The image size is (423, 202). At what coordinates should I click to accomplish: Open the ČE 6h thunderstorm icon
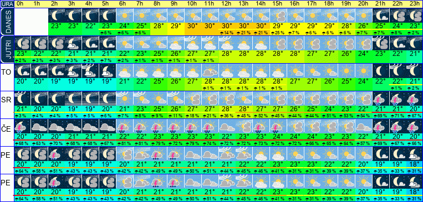click(x=125, y=126)
